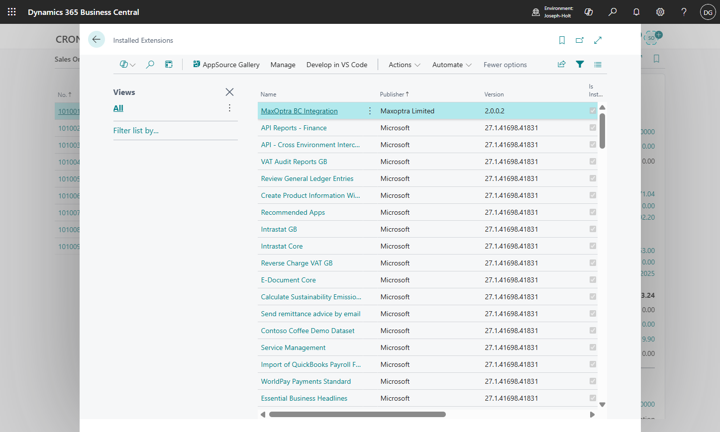This screenshot has width=720, height=432.
Task: Bookmark the Installed Extensions page
Action: pos(562,40)
